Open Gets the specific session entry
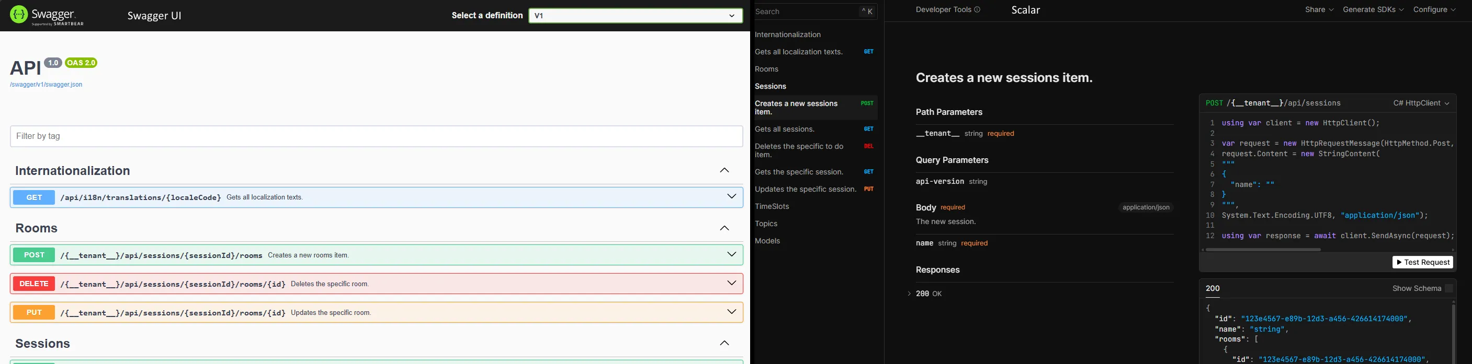 click(815, 172)
